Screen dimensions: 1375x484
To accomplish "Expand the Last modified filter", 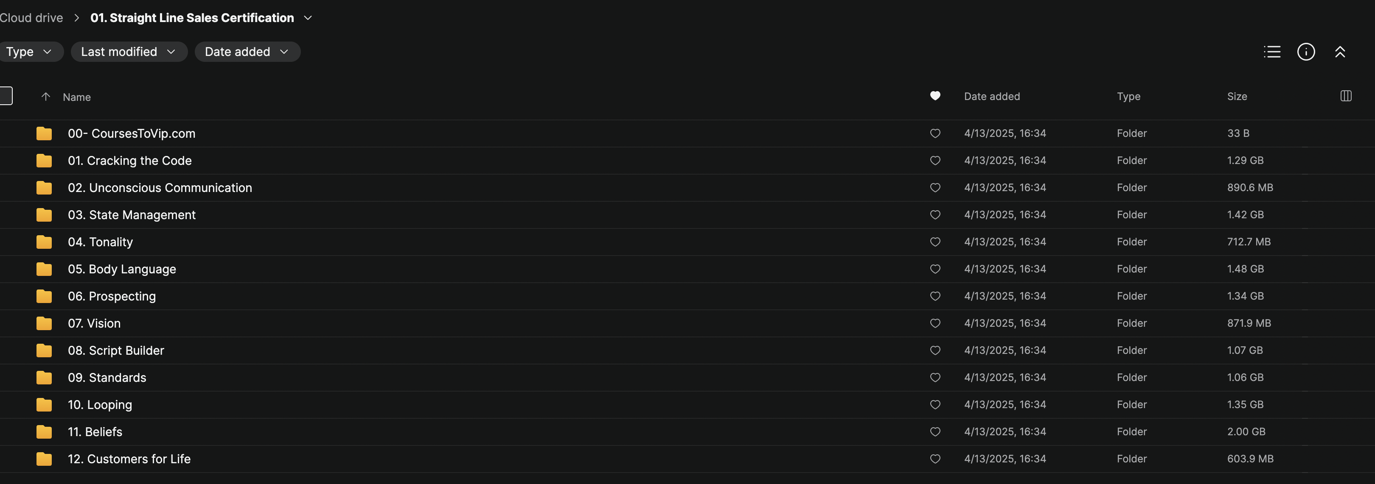I will click(128, 52).
